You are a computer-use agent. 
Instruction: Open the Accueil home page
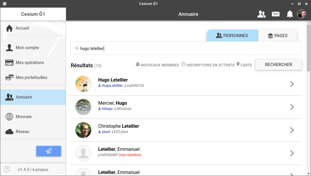point(33,28)
